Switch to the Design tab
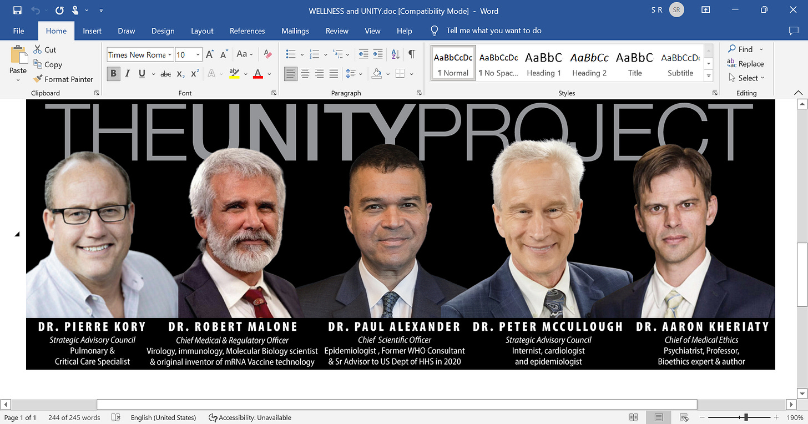 tap(163, 31)
